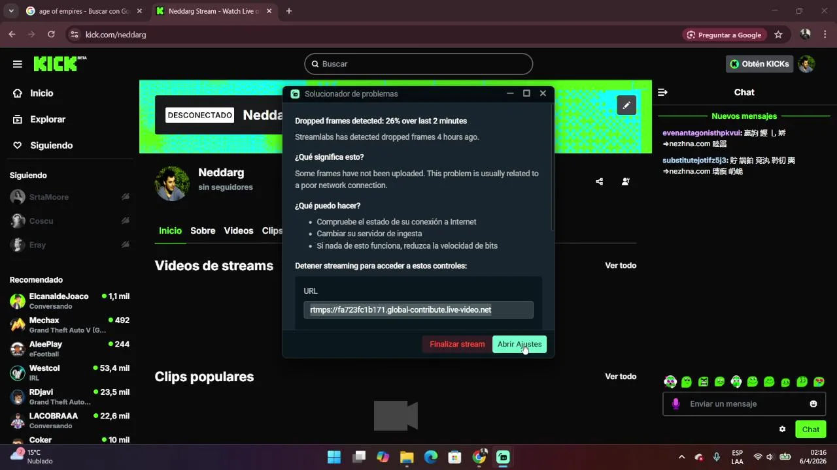This screenshot has height=470, width=837.
Task: Click Neddarg's profile picture on the channel
Action: click(172, 183)
